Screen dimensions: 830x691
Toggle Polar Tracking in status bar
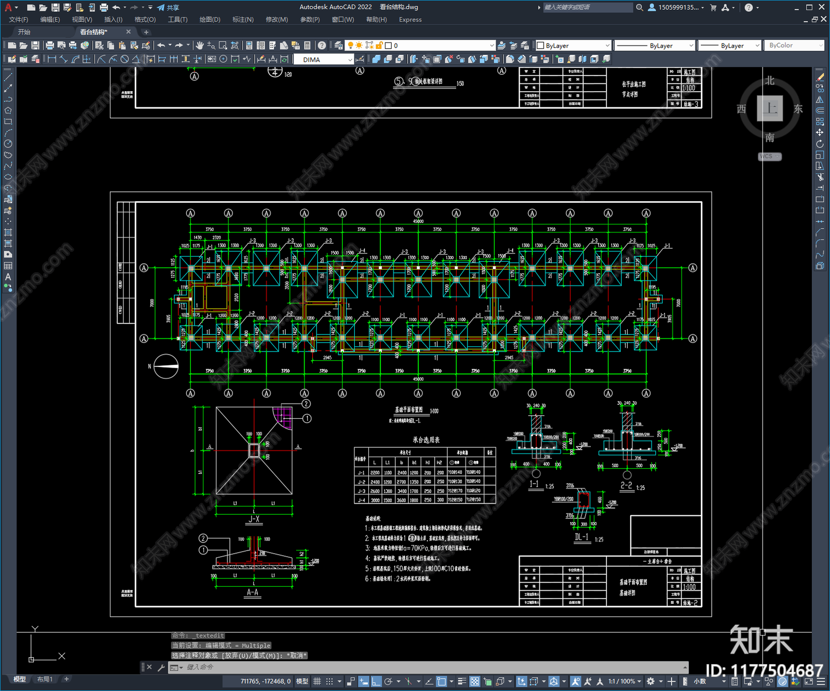(388, 681)
